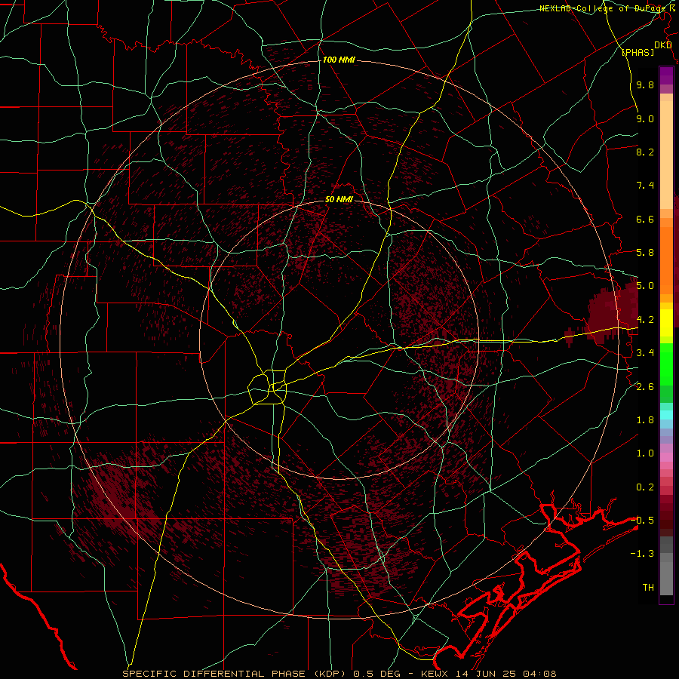The width and height of the screenshot is (679, 679).
Task: Click the "100 NMI" range ring label
Action: (339, 60)
